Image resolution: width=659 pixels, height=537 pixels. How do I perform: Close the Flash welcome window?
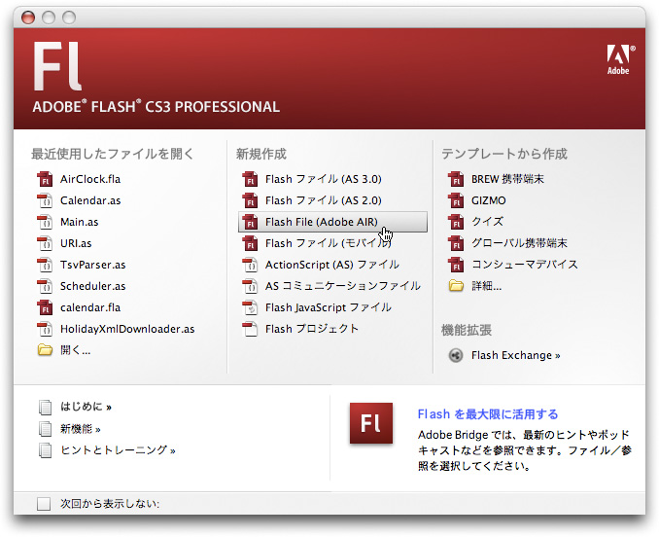[28, 18]
